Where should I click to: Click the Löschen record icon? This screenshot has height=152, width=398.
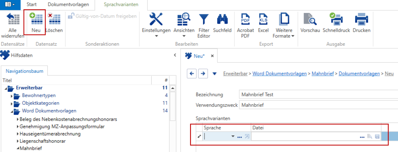tap(54, 19)
